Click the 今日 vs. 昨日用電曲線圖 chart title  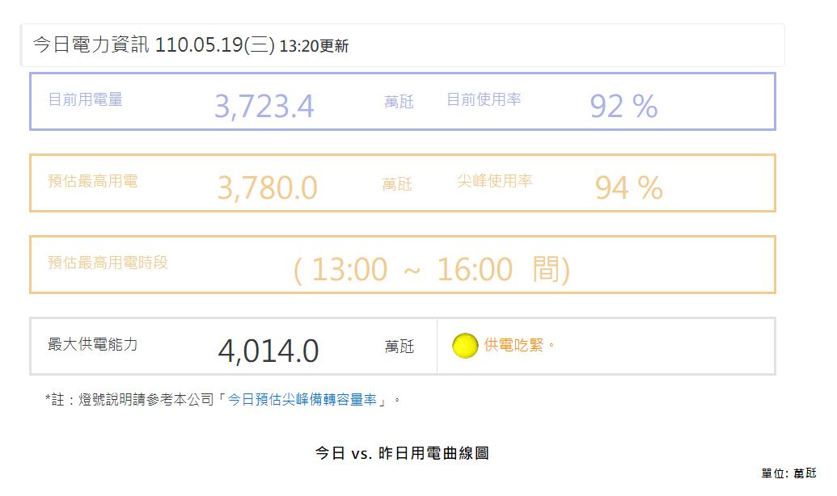point(402,453)
